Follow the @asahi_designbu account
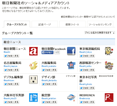Viewport: 117px width, 106px height. pyautogui.click(x=49, y=84)
